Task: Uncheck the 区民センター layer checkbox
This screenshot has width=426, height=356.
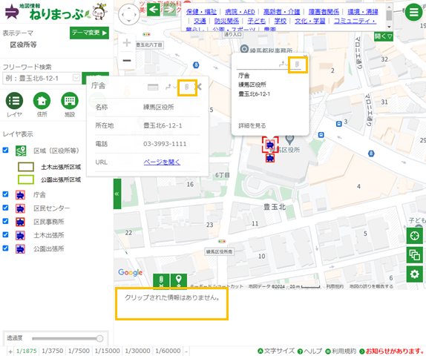Action: 5,208
